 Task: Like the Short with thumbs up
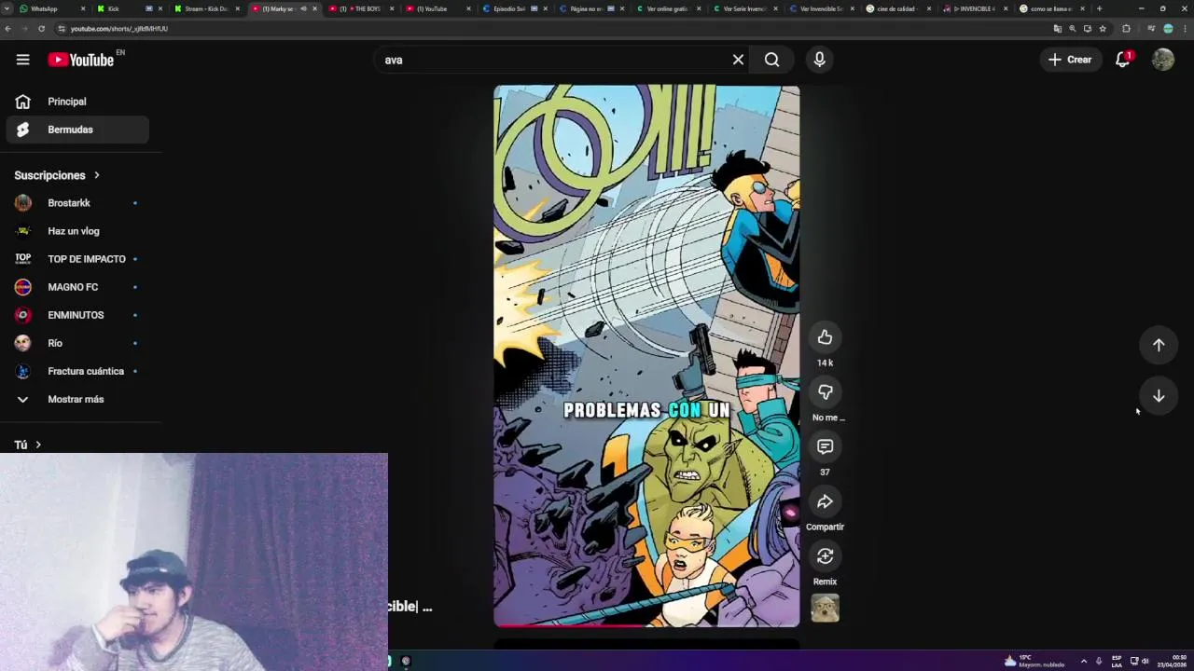(x=825, y=337)
